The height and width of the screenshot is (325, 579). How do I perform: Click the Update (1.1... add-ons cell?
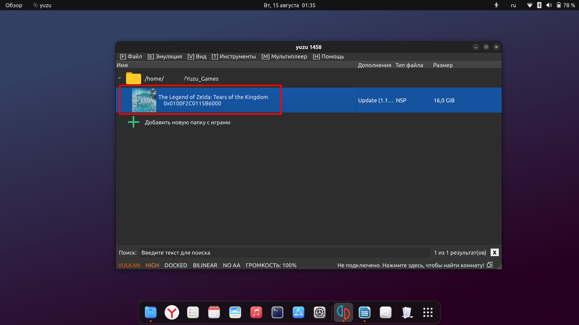[x=375, y=100]
